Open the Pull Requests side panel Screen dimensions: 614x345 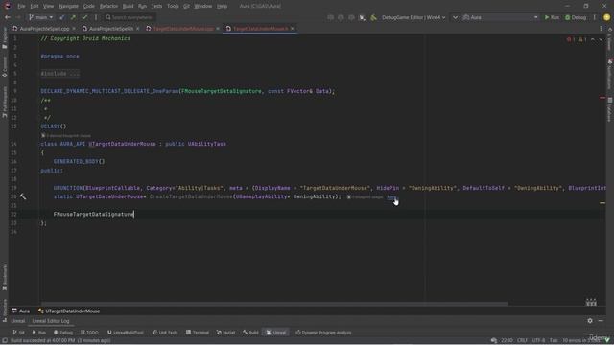click(x=4, y=103)
